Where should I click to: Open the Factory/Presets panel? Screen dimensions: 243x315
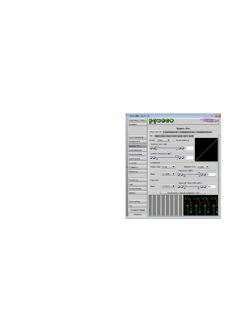point(138,189)
